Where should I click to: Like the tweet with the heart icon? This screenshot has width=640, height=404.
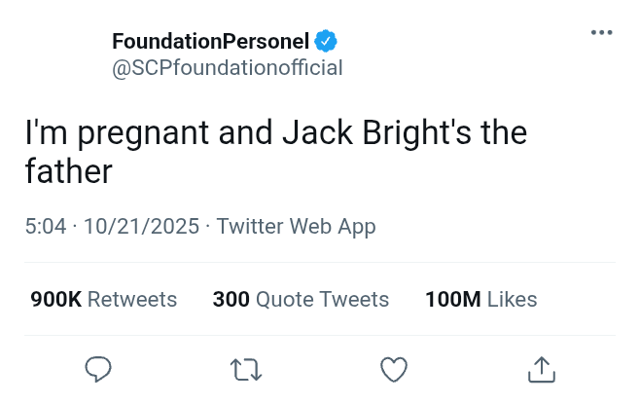pyautogui.click(x=392, y=369)
